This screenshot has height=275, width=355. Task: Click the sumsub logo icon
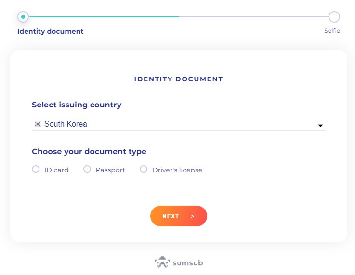[162, 262]
